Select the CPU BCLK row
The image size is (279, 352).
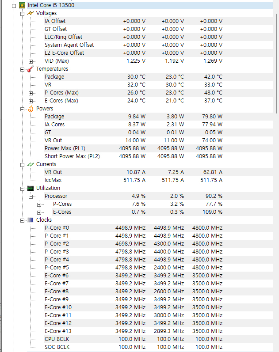coord(158,339)
